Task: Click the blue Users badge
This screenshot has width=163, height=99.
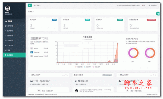Action: pos(54,20)
